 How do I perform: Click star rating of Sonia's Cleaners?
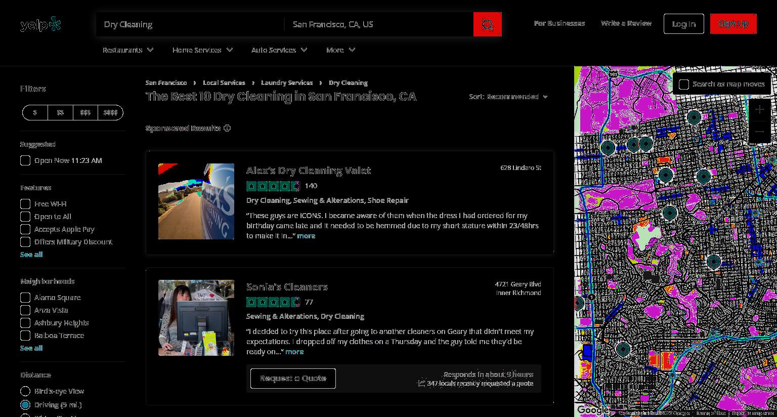click(273, 302)
